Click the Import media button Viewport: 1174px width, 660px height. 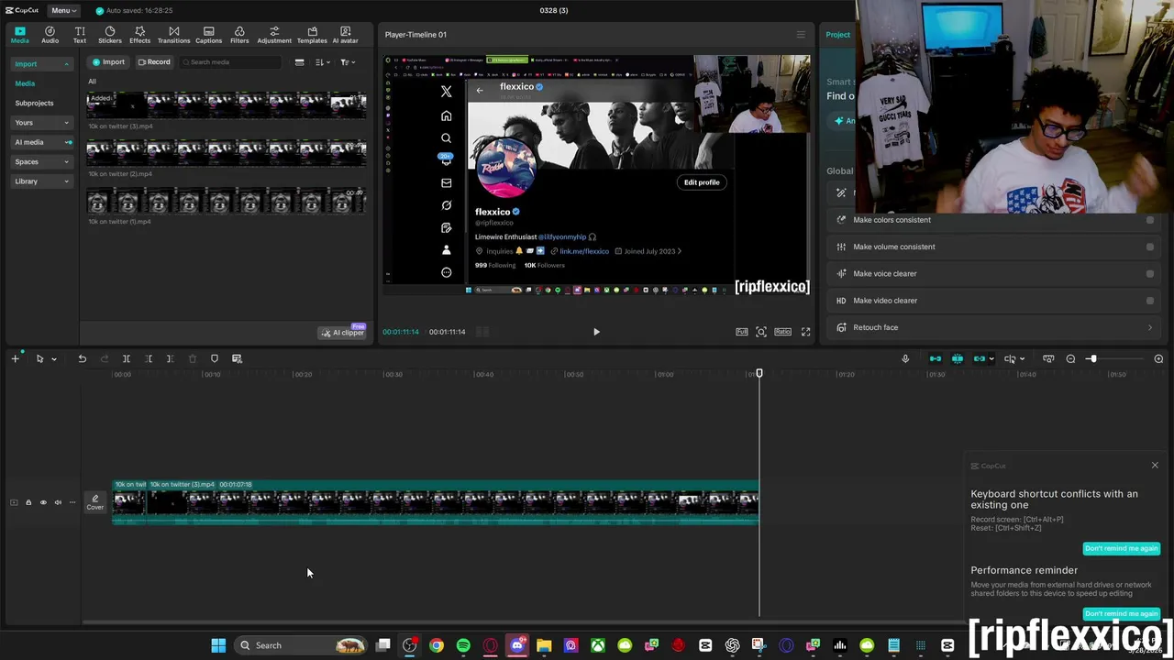[x=108, y=62]
